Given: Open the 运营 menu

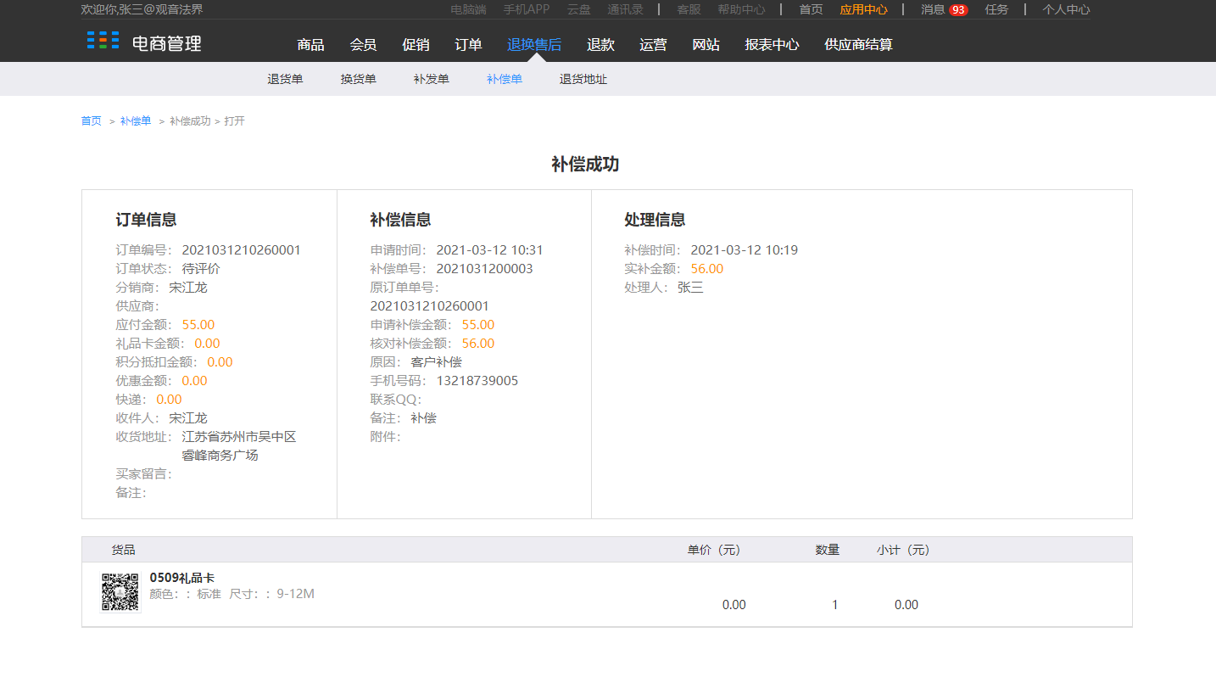Looking at the screenshot, I should 653,45.
